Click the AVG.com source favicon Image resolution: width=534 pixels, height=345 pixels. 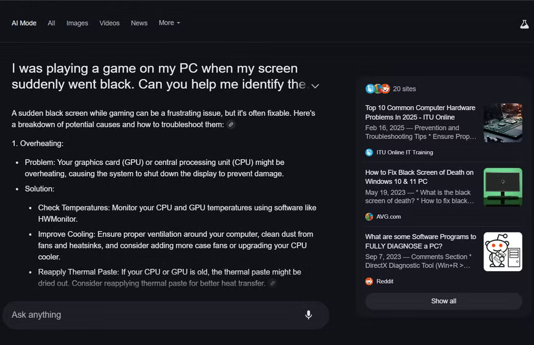click(x=369, y=217)
